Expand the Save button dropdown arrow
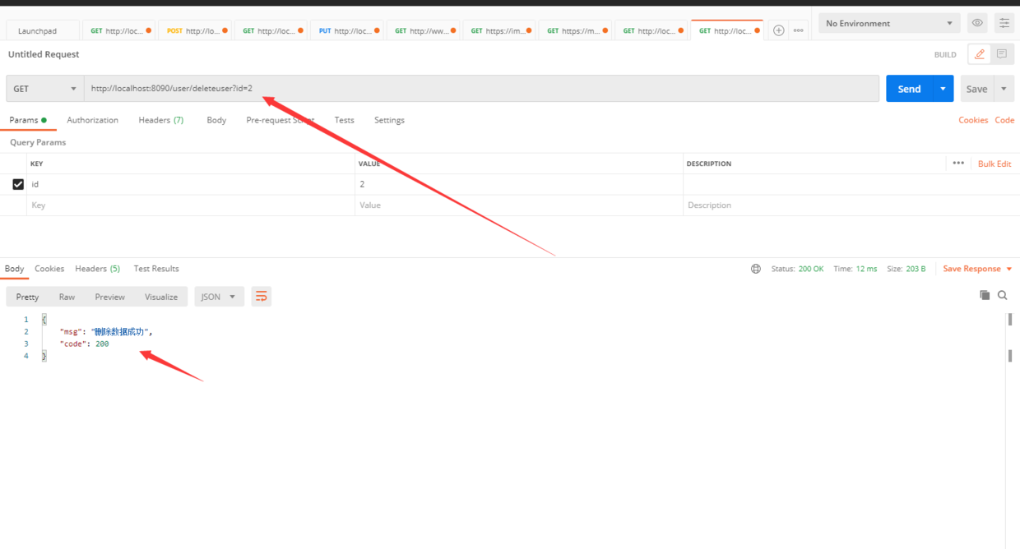The height and width of the screenshot is (549, 1020). pos(1004,89)
